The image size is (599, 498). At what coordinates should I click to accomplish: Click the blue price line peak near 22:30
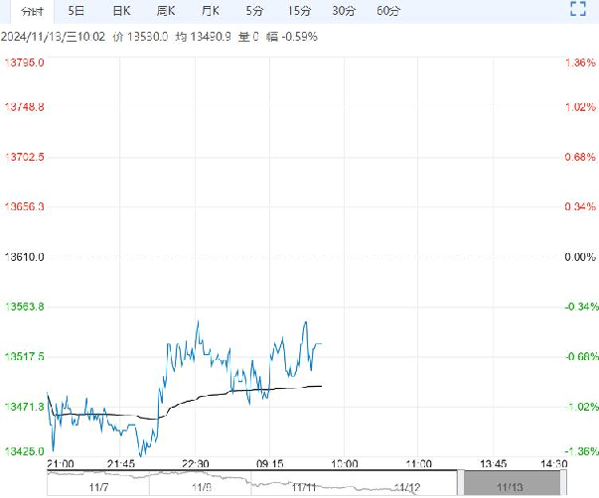[x=199, y=322]
